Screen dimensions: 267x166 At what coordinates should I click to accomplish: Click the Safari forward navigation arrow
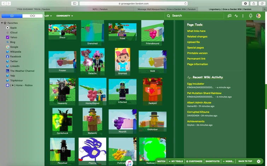pyautogui.click(x=9, y=4)
